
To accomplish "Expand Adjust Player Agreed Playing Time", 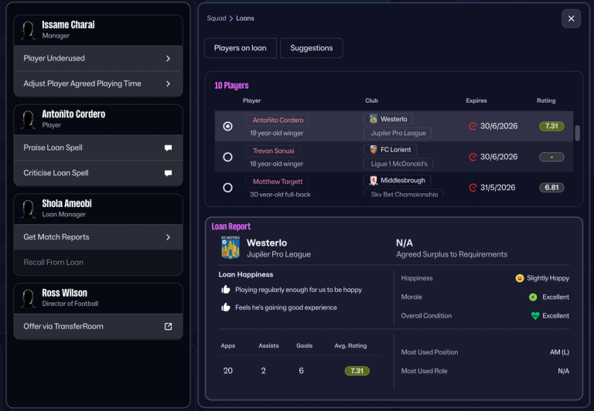I will [98, 83].
